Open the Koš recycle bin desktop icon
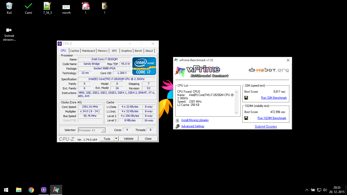This screenshot has width=347, height=195. (x=9, y=8)
